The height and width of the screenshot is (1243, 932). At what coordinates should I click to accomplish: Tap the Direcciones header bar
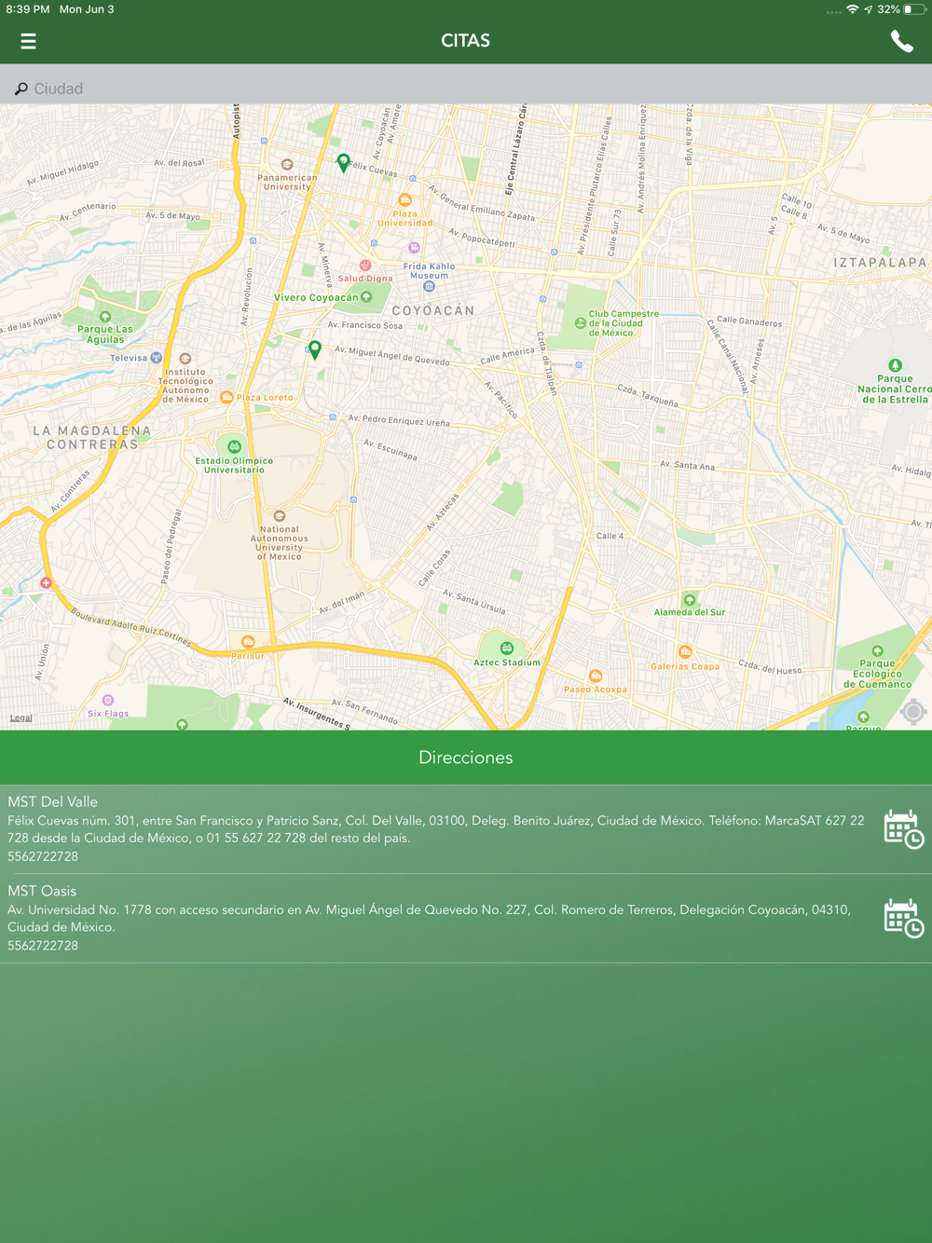tap(466, 758)
